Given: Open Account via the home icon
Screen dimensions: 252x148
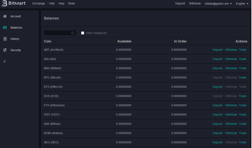Looking at the screenshot, I should 5,16.
